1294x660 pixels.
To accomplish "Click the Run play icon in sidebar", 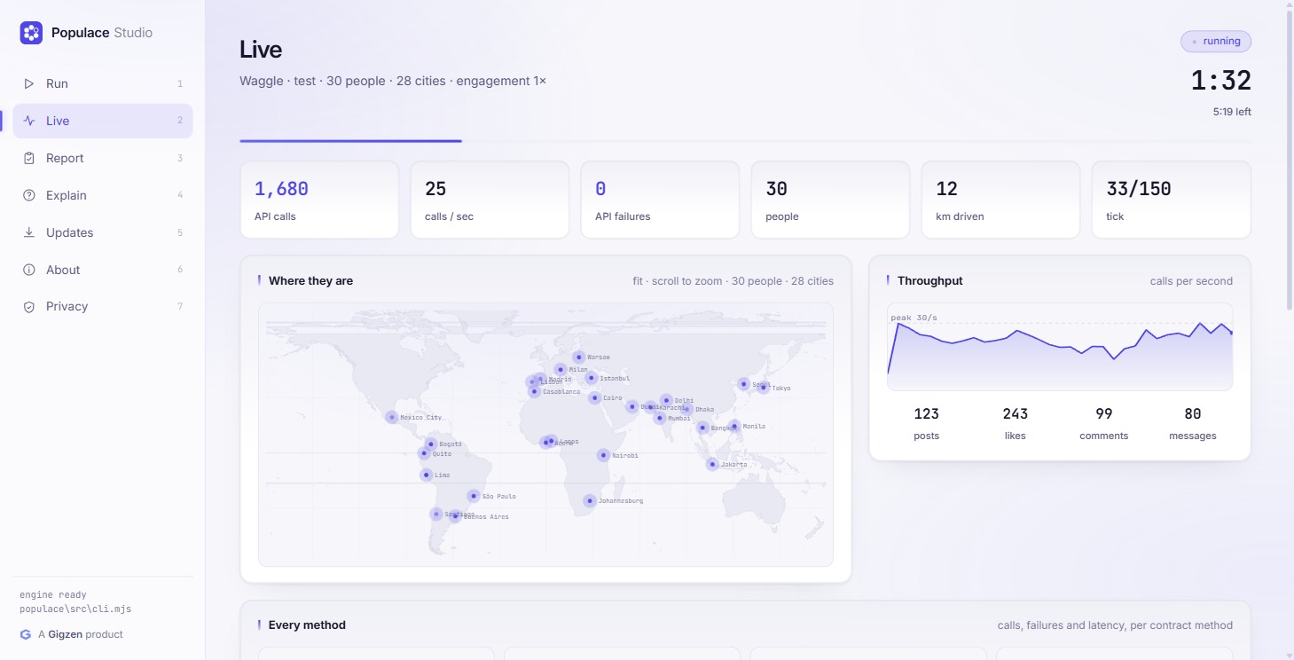I will click(x=29, y=83).
